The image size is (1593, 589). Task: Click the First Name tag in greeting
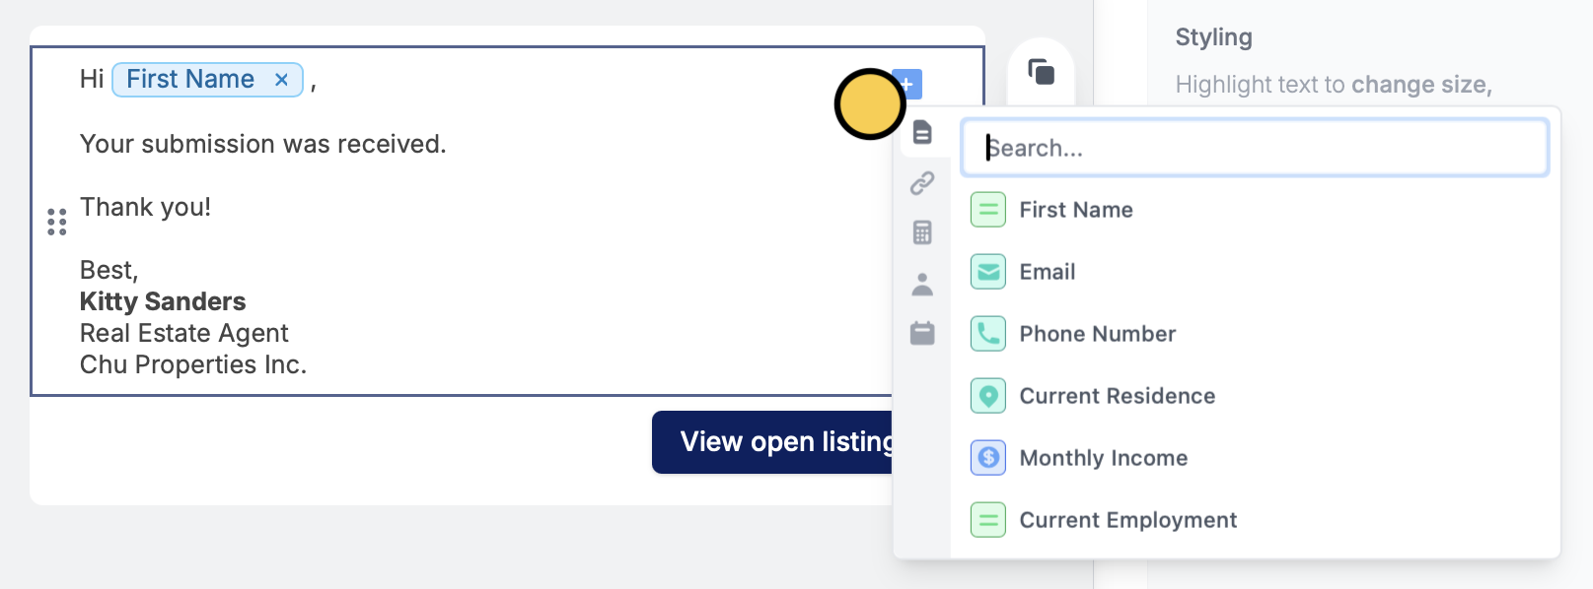point(190,79)
